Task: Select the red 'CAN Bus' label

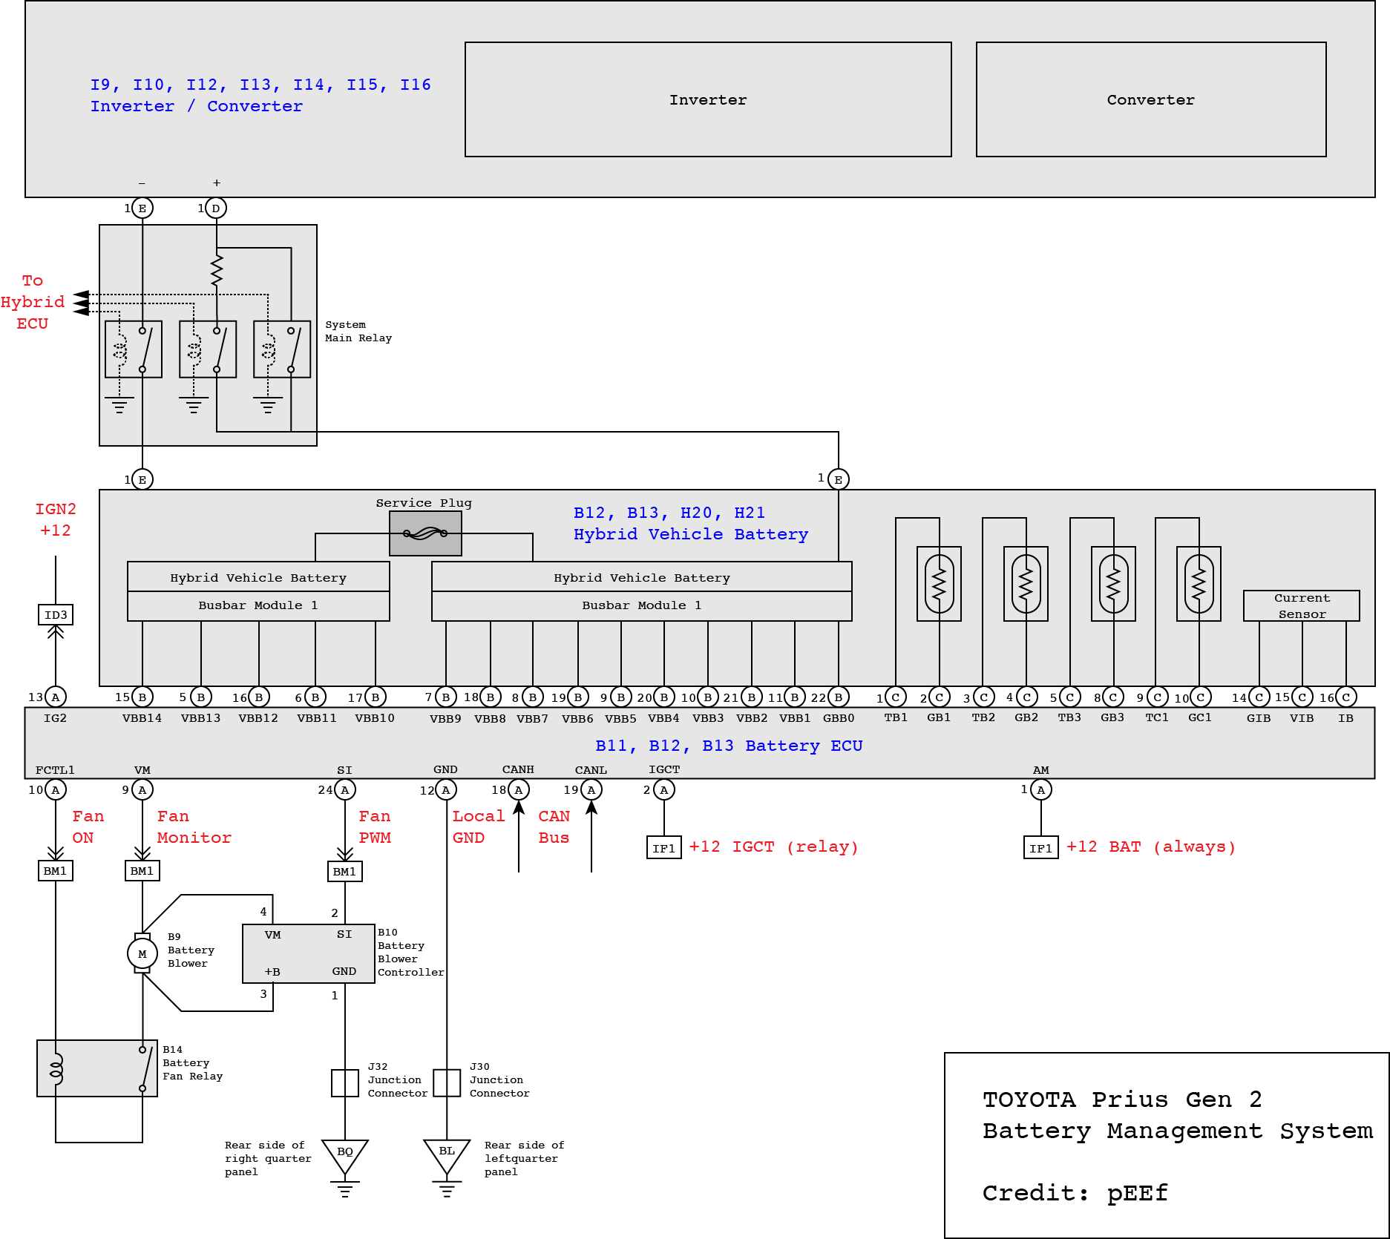Action: click(x=554, y=826)
